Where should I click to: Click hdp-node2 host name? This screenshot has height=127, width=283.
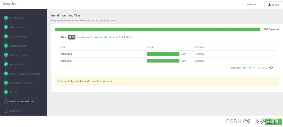[x=66, y=61]
